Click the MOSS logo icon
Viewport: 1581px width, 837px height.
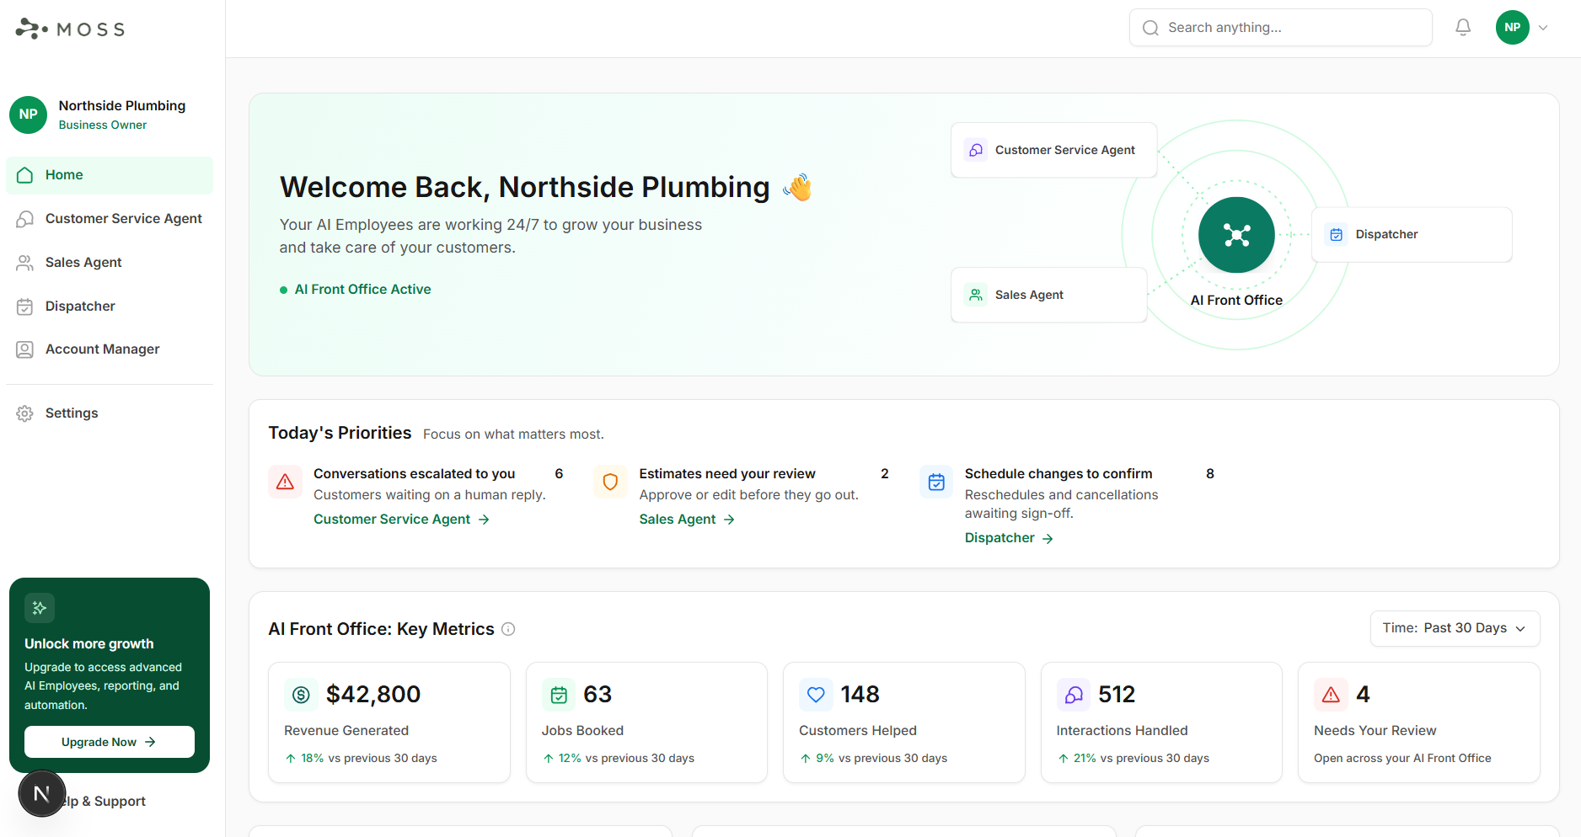31,29
